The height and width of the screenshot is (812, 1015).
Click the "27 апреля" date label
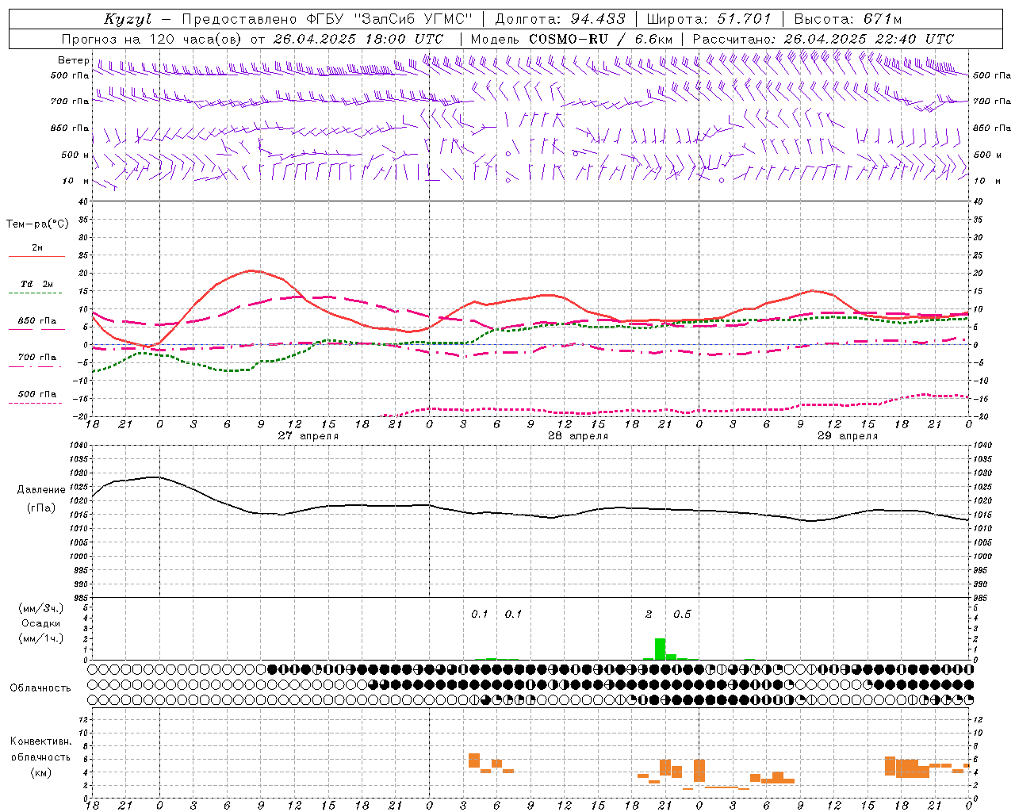point(308,435)
